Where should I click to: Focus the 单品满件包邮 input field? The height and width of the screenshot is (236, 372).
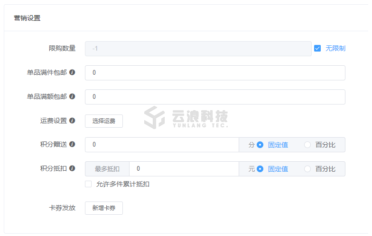click(215, 73)
